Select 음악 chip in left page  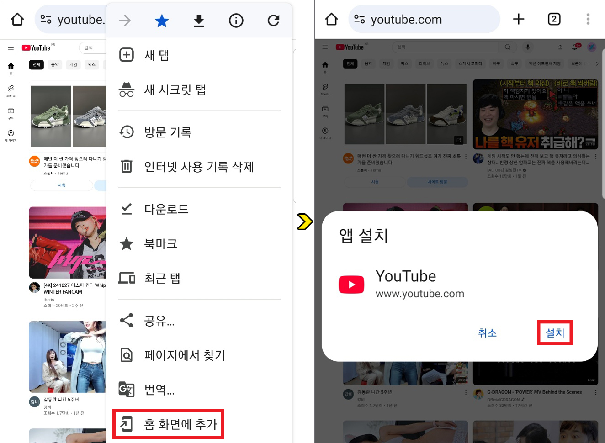[x=55, y=65]
